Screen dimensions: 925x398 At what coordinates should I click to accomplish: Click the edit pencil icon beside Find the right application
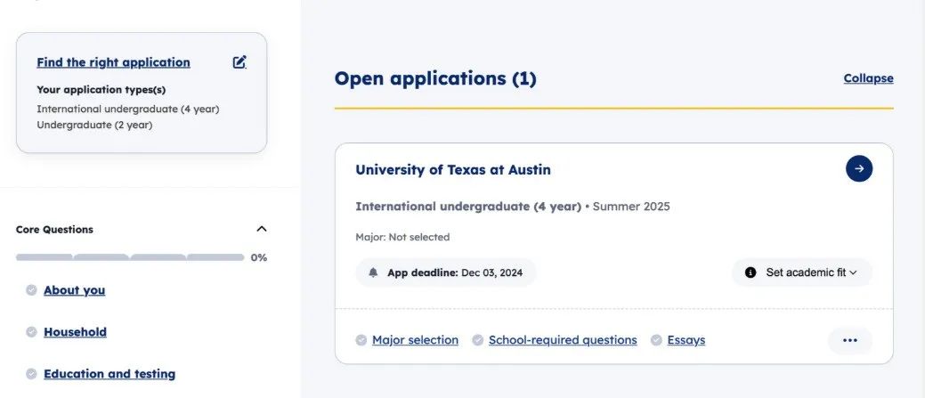point(239,62)
